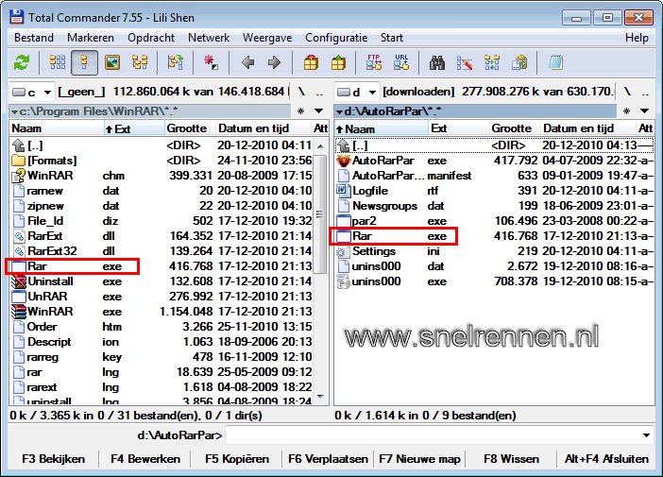The height and width of the screenshot is (477, 663).
Task: Open right panel favorites asterisk button
Action: (626, 111)
